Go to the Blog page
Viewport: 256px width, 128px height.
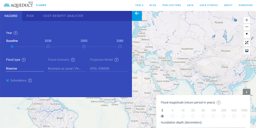coord(153,5)
